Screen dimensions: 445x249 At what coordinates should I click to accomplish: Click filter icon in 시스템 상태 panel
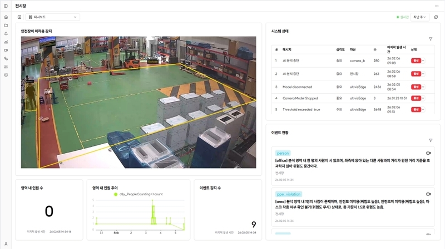[x=431, y=39]
